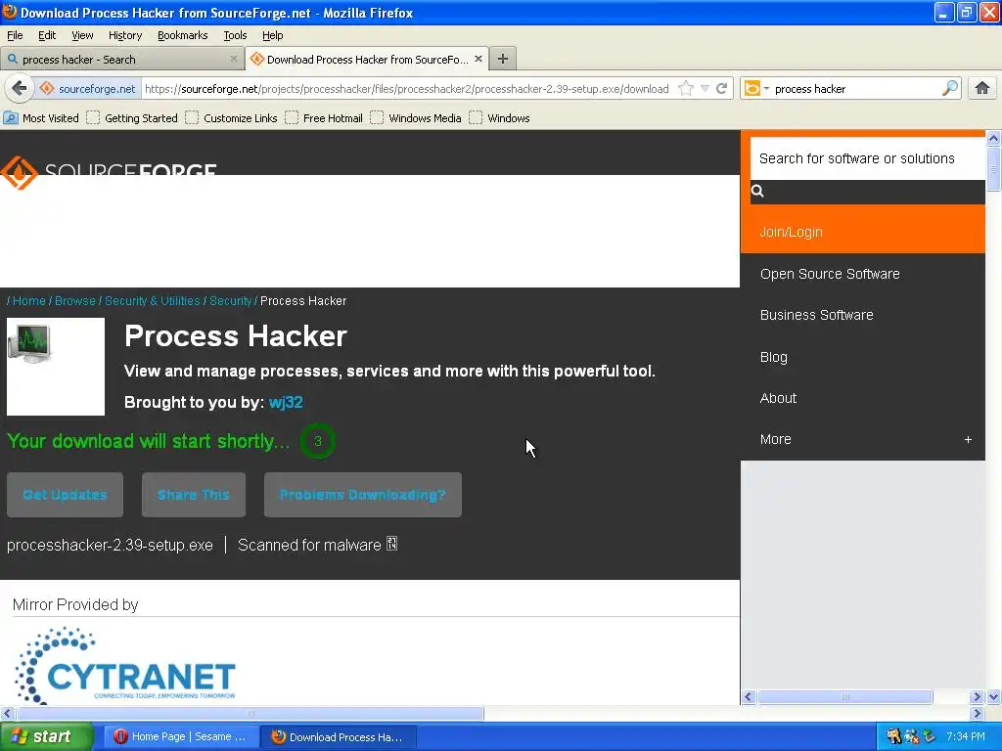Image resolution: width=1002 pixels, height=751 pixels.
Task: Click the page vertical scrollbar up arrow
Action: click(994, 138)
